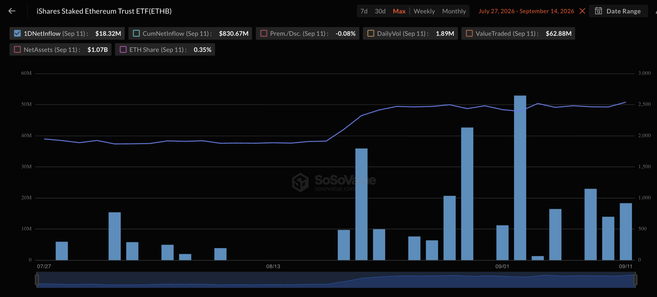Screen dimensions: 657x297
Task: Click the left handle of the range slider
Action: 37,279
